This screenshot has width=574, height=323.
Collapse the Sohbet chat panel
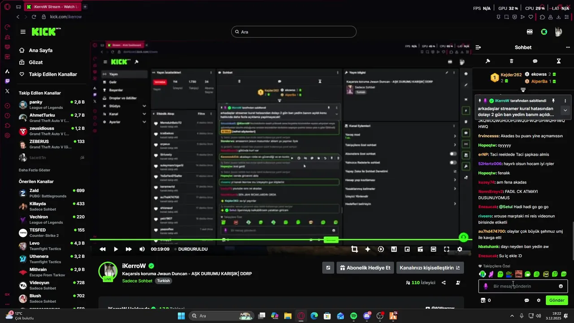478,47
